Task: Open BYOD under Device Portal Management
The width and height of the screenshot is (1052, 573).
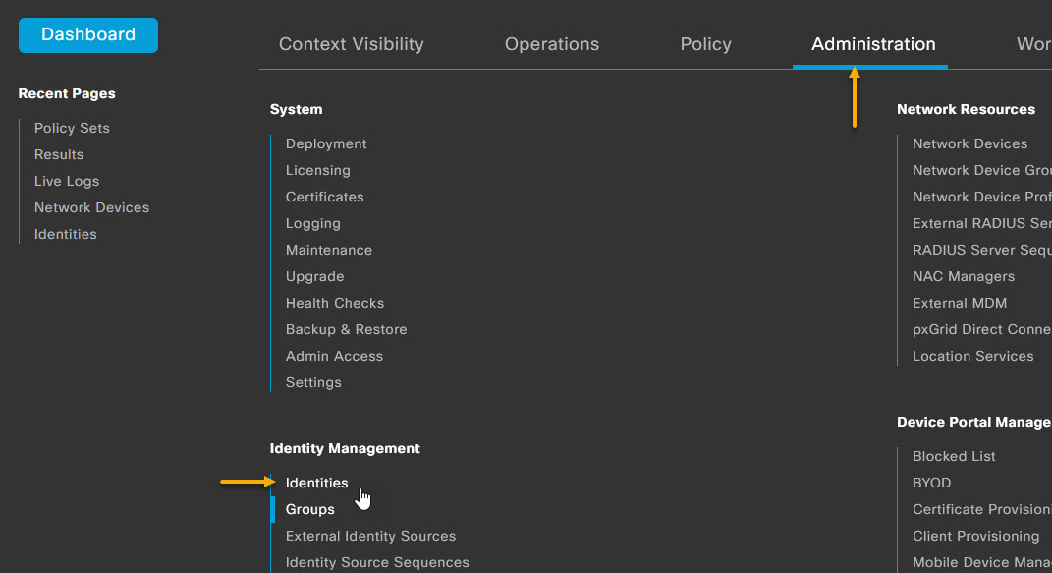Action: coord(931,484)
